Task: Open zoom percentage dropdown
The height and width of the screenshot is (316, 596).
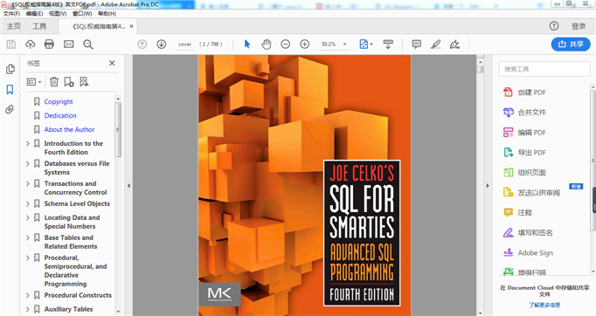Action: pyautogui.click(x=344, y=45)
